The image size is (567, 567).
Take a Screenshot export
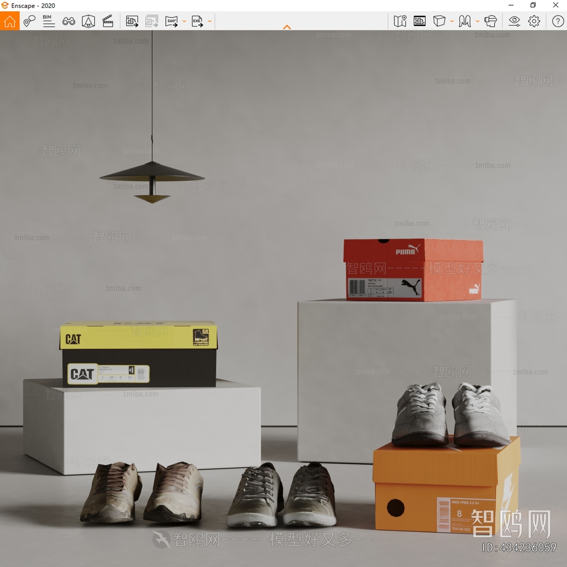pos(132,21)
